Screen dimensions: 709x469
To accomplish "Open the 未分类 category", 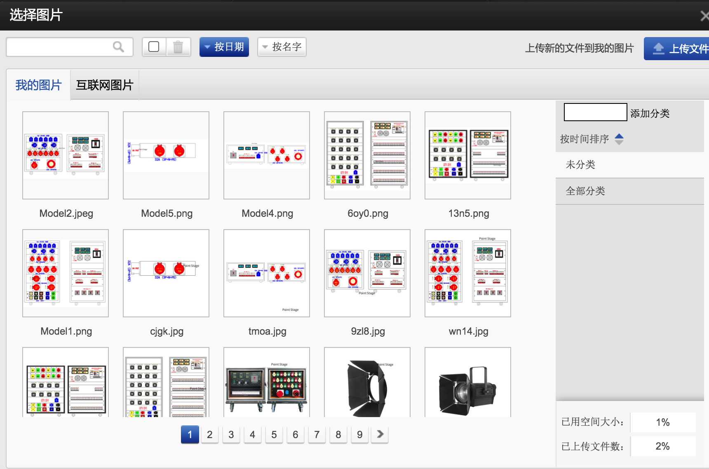I will [x=580, y=165].
